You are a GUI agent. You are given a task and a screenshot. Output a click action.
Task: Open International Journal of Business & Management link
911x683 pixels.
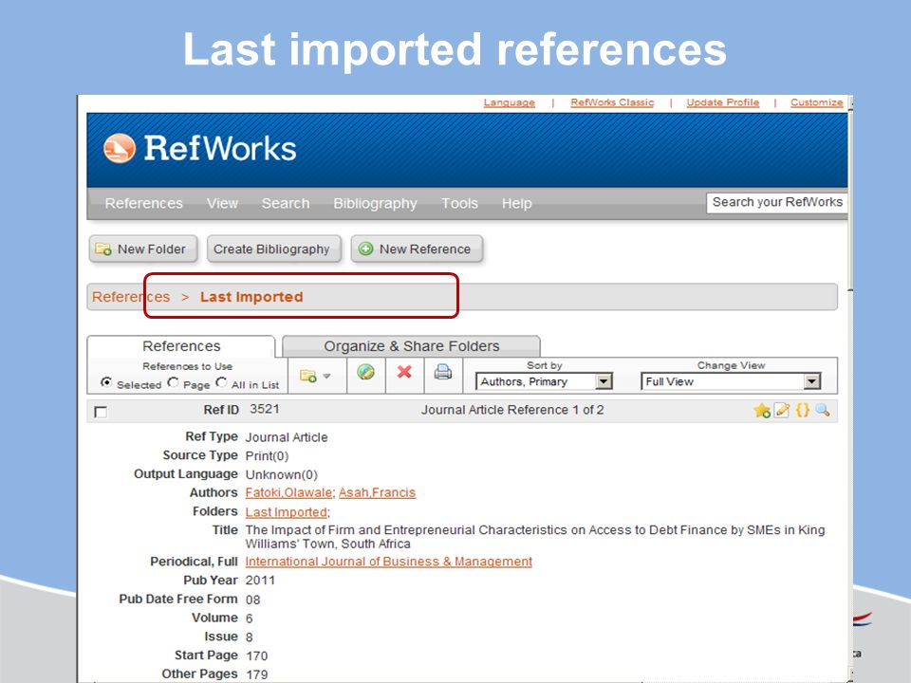click(x=389, y=562)
